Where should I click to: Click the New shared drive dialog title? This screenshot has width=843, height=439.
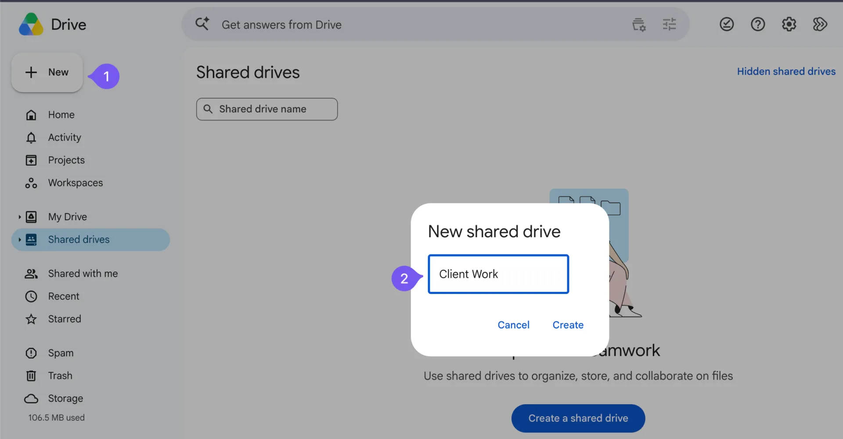pos(494,232)
